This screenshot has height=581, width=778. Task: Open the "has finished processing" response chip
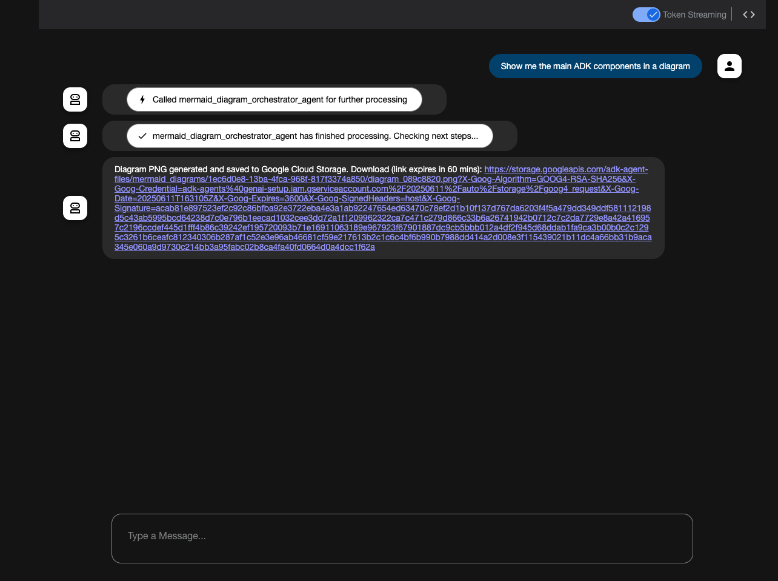point(310,136)
